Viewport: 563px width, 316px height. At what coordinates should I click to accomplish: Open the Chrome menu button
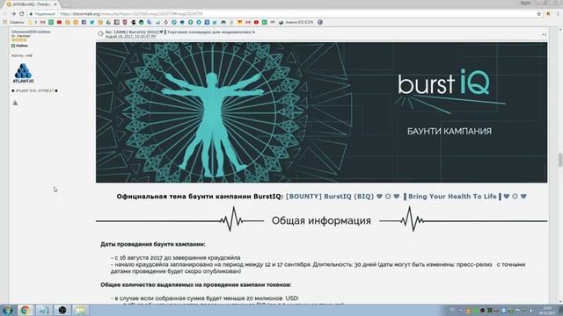coord(558,14)
